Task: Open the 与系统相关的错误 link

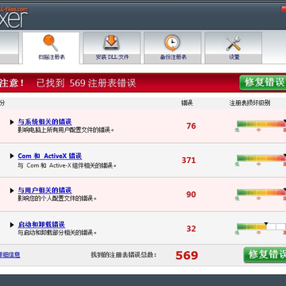Action: pyautogui.click(x=44, y=122)
